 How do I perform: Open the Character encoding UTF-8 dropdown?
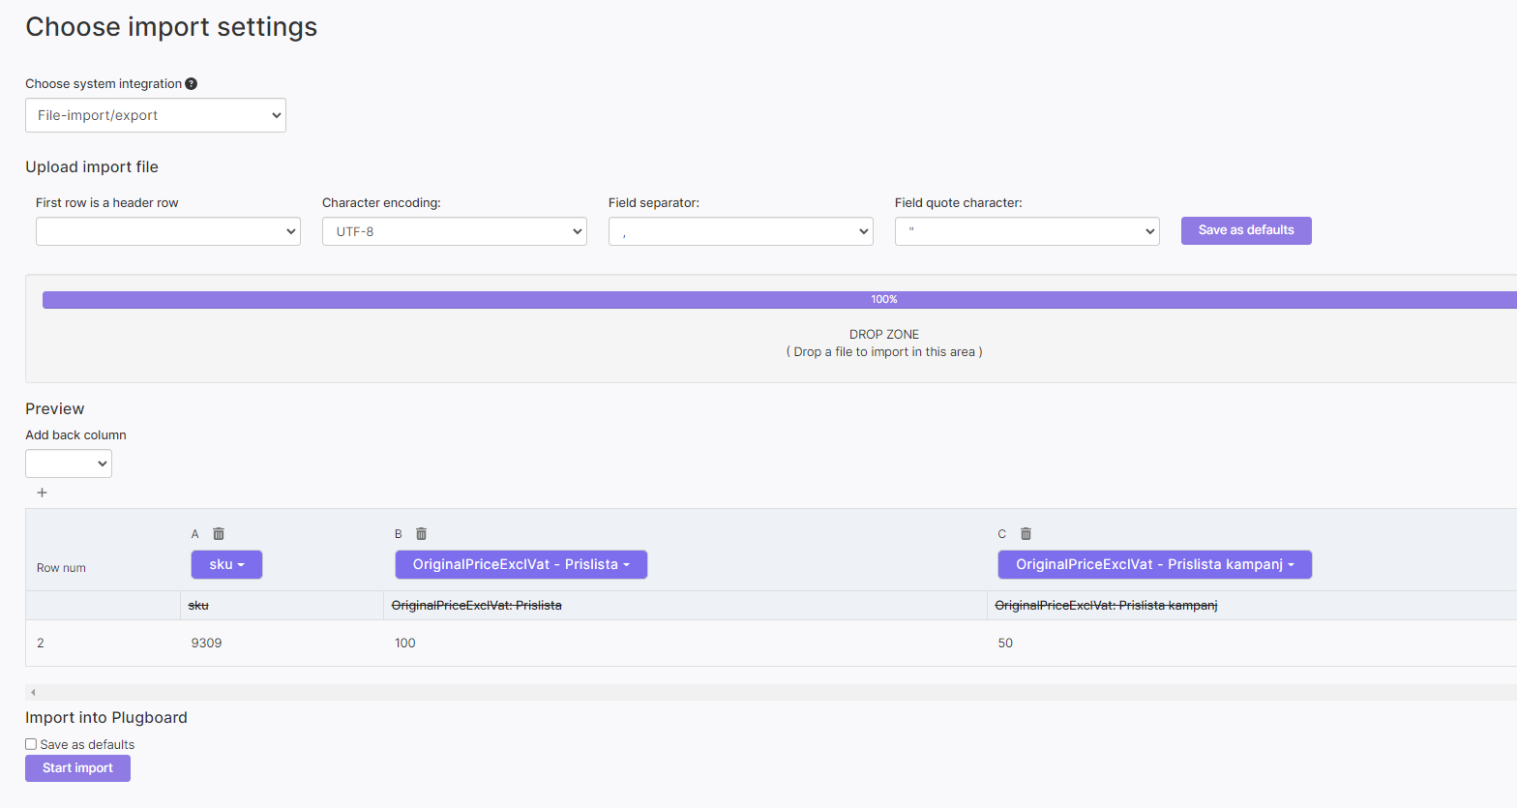[455, 231]
